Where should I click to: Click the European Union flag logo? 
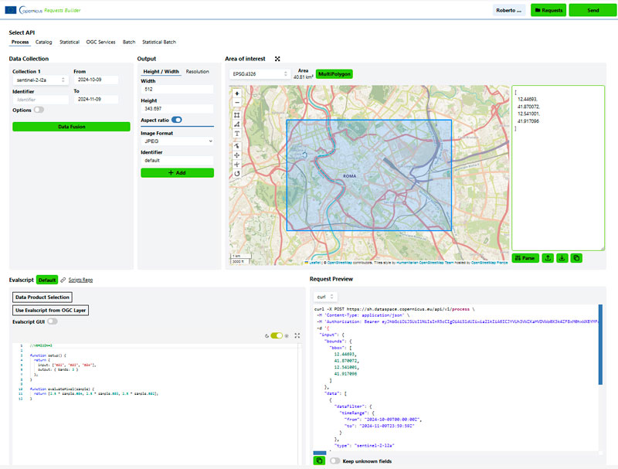pyautogui.click(x=11, y=10)
